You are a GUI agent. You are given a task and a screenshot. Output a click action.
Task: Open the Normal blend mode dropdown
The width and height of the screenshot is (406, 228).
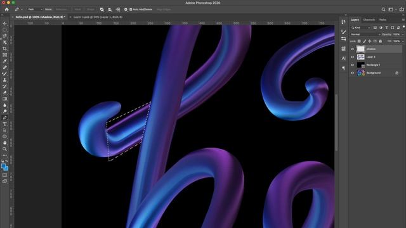coord(365,34)
